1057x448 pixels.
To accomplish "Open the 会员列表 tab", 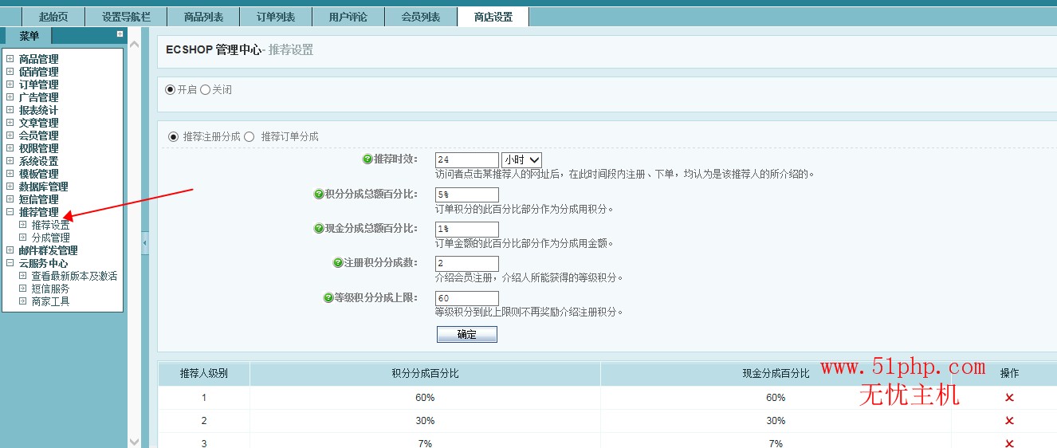I will [x=421, y=17].
